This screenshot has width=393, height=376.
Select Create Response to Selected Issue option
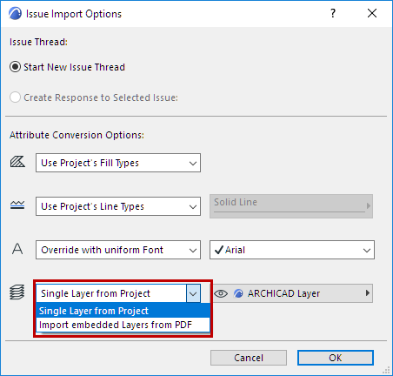tap(15, 97)
